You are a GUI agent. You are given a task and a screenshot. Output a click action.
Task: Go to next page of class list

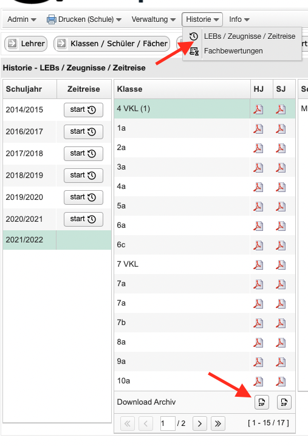pos(200,424)
